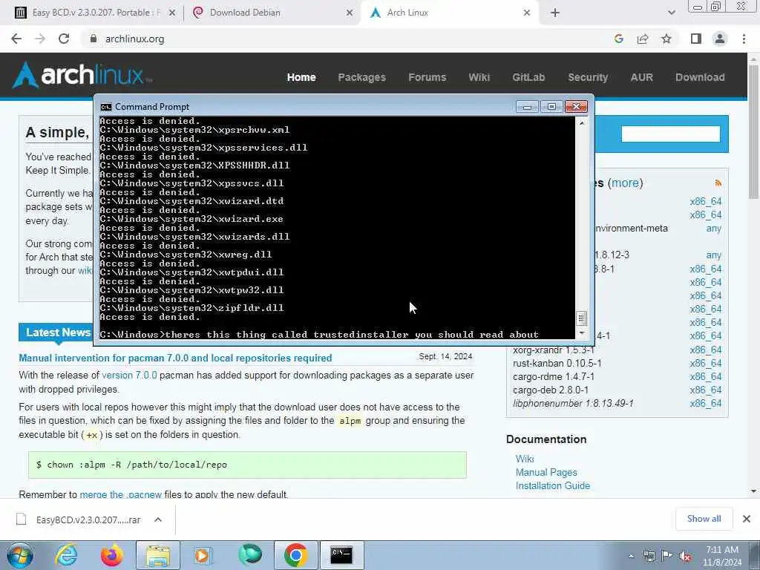This screenshot has width=760, height=570.
Task: Open the package updates RSS feed icon
Action: 718,183
